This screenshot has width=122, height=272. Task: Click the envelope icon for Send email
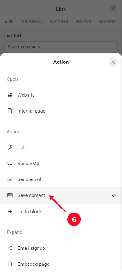coord(10,179)
